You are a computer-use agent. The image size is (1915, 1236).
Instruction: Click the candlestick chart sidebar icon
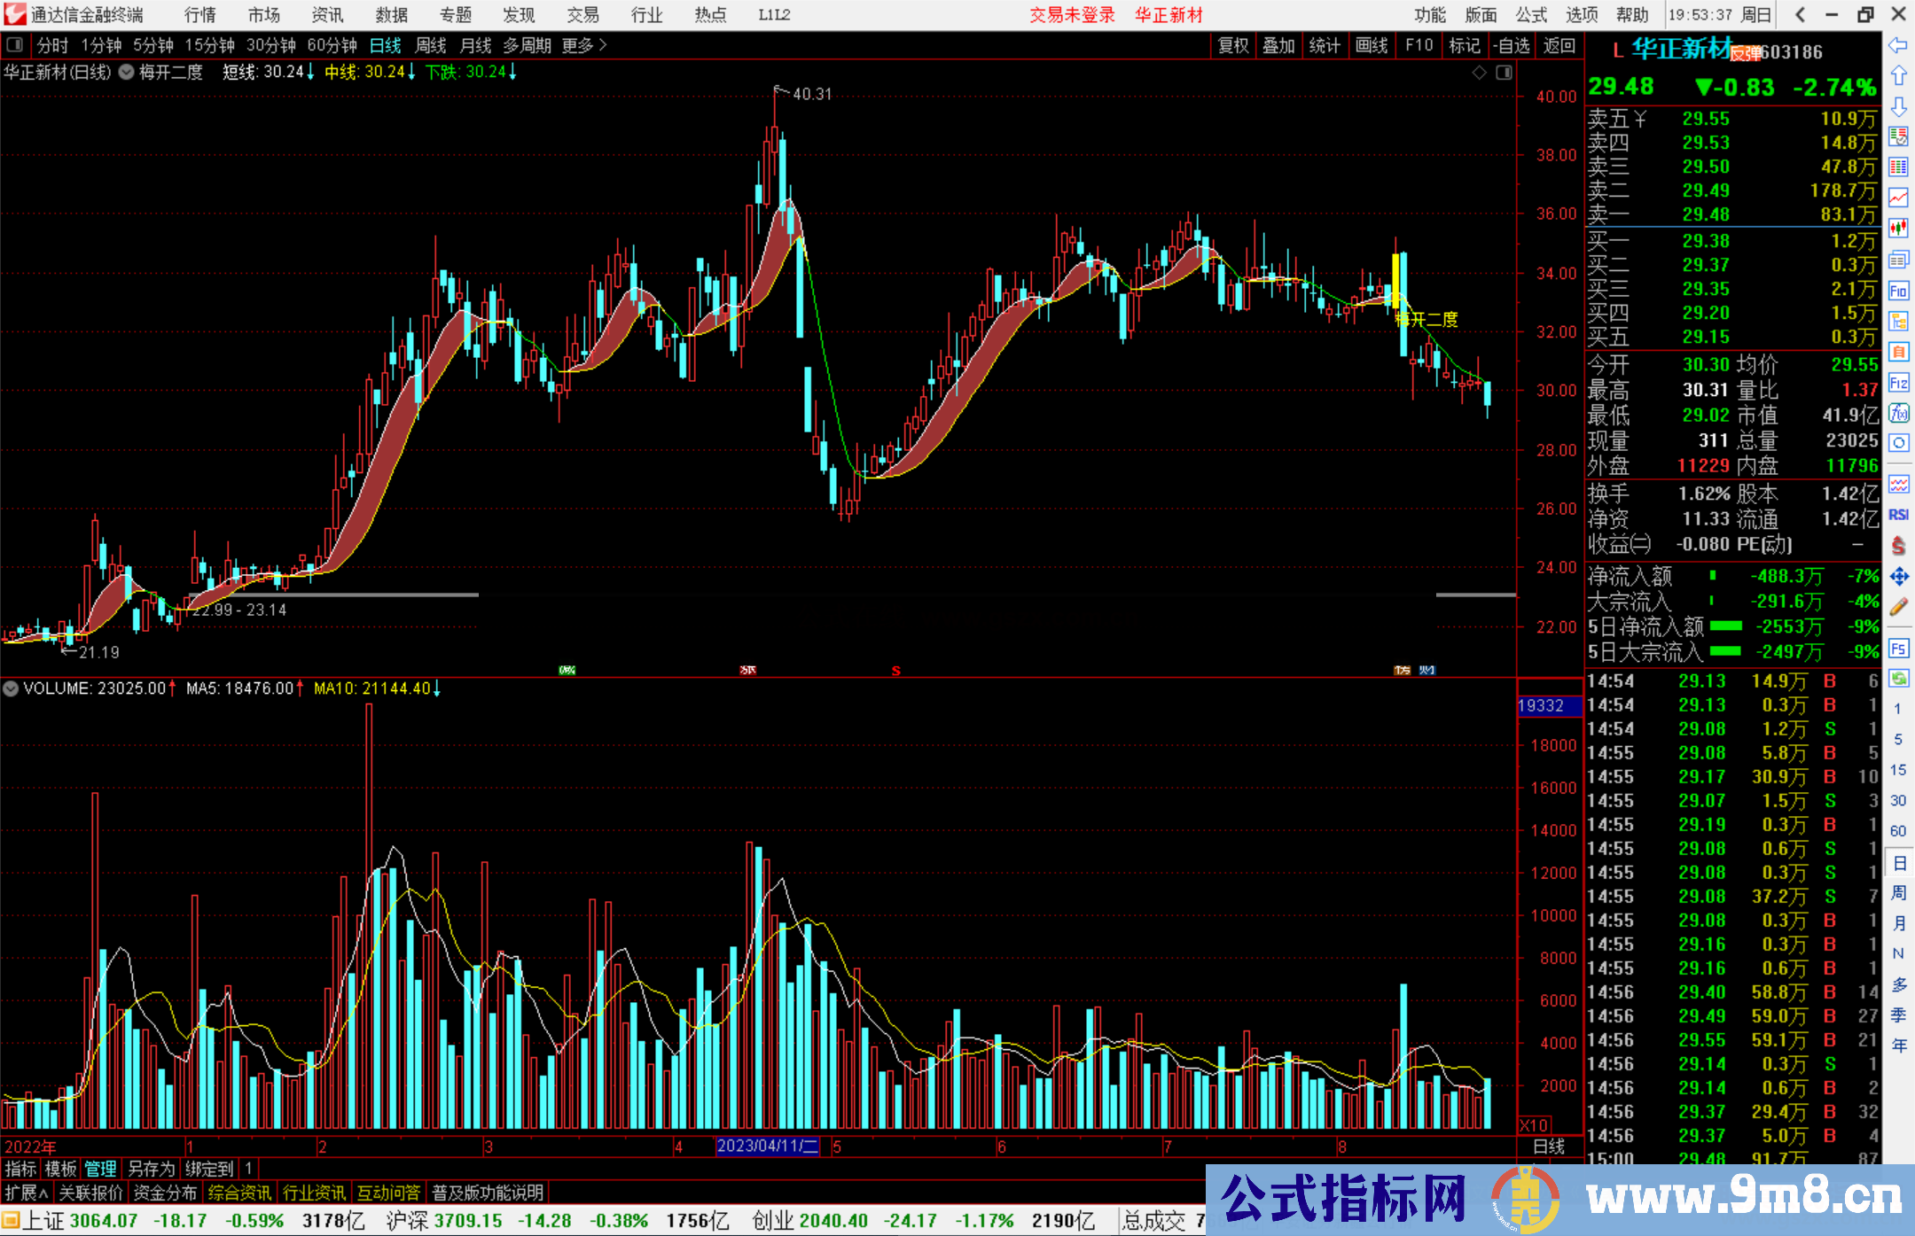[x=1898, y=228]
